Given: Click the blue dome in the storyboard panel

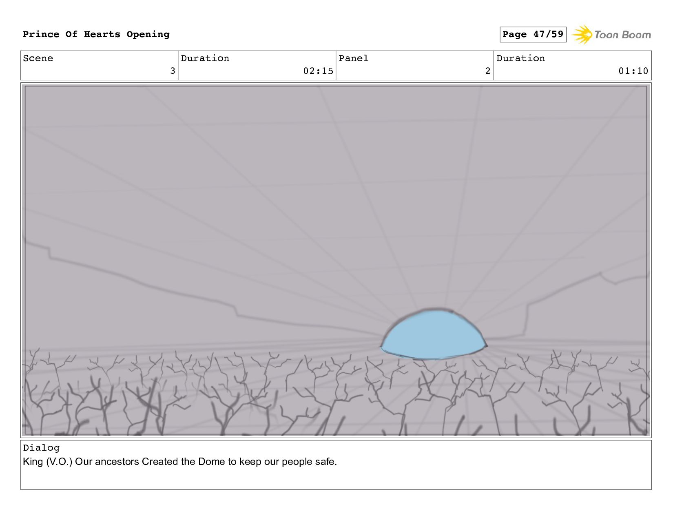Looking at the screenshot, I should pos(434,334).
